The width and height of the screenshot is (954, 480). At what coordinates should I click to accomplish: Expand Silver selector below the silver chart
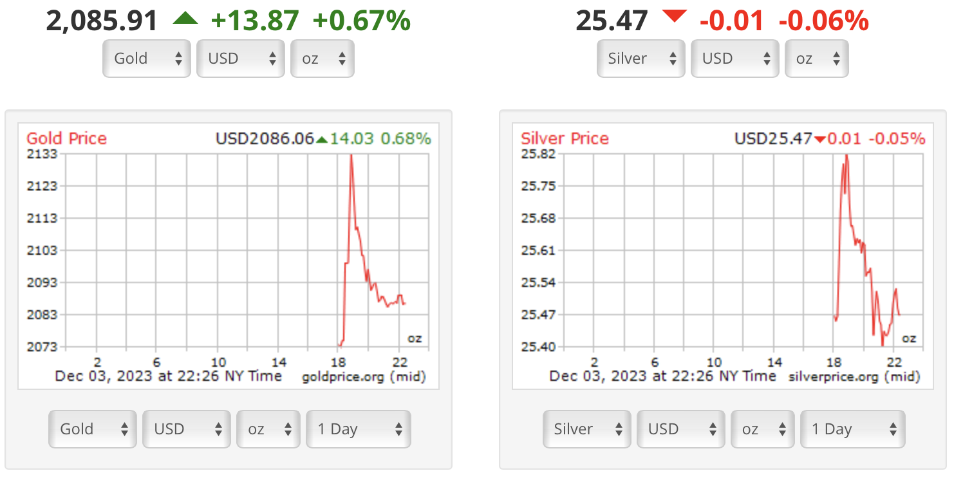pyautogui.click(x=587, y=429)
